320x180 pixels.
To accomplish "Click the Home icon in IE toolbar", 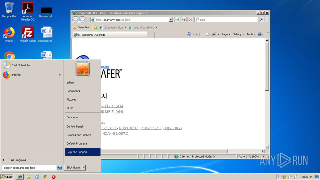I will pyautogui.click(x=189, y=34).
